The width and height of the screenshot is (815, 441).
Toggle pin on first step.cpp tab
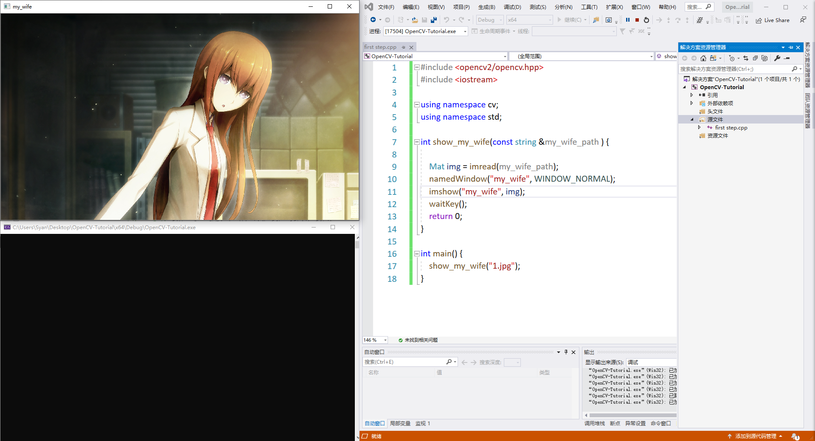click(x=403, y=48)
